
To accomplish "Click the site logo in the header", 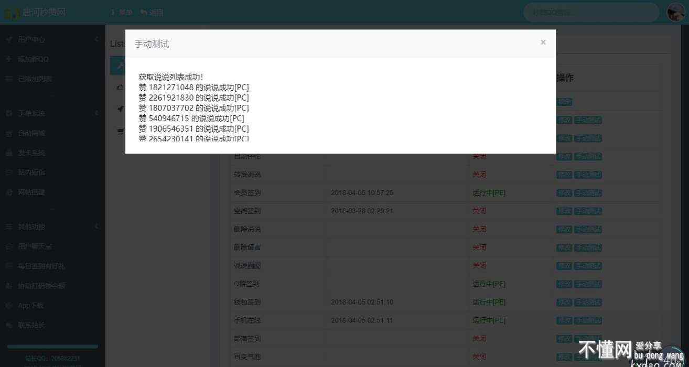I will (36, 12).
